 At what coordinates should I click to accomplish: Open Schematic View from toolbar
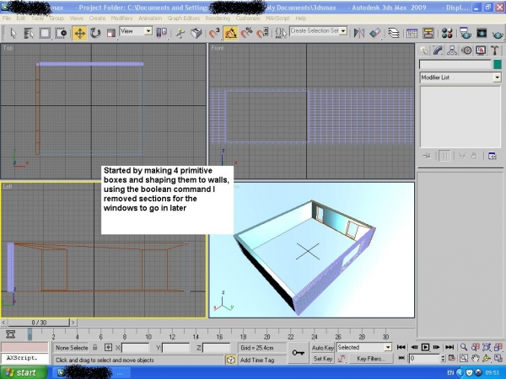point(428,33)
